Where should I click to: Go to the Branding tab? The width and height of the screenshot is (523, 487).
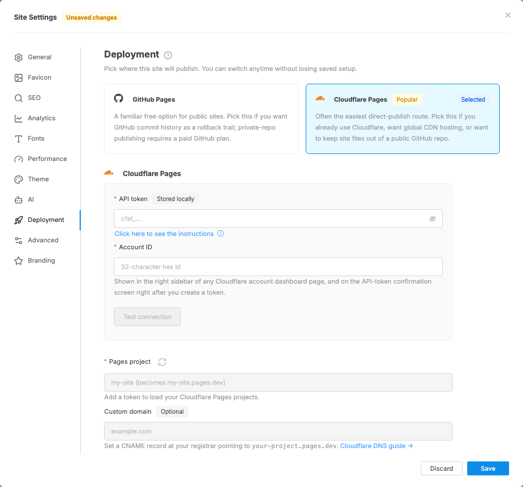40,261
